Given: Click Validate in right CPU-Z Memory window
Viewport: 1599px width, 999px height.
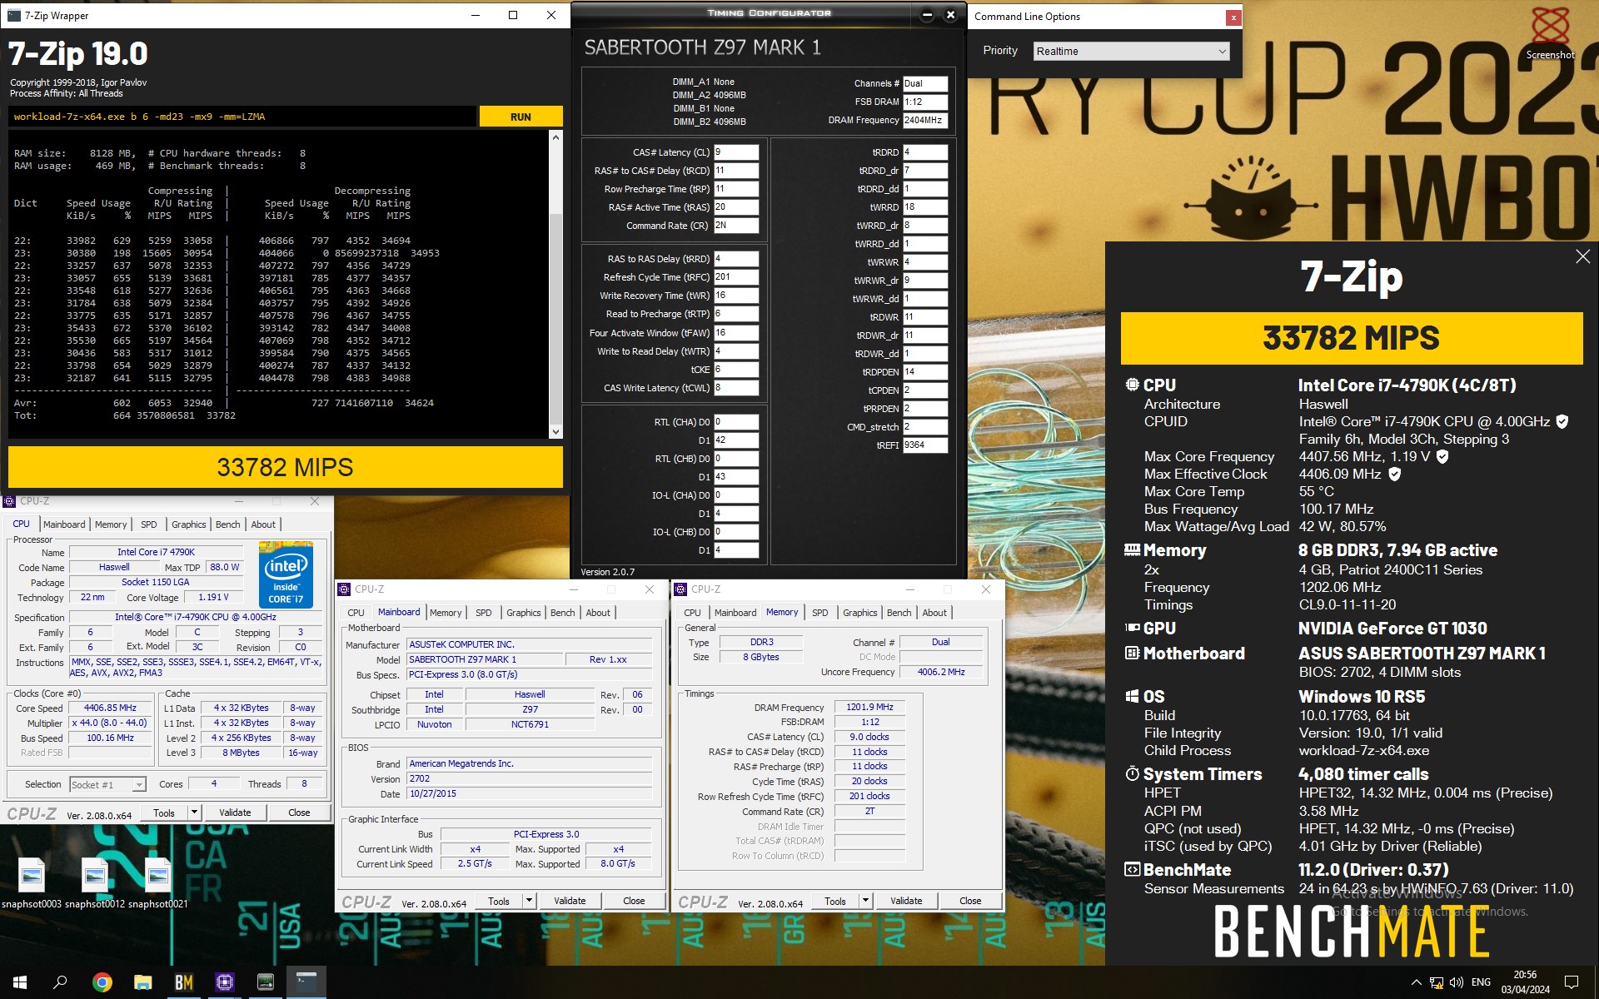Looking at the screenshot, I should click(x=906, y=901).
